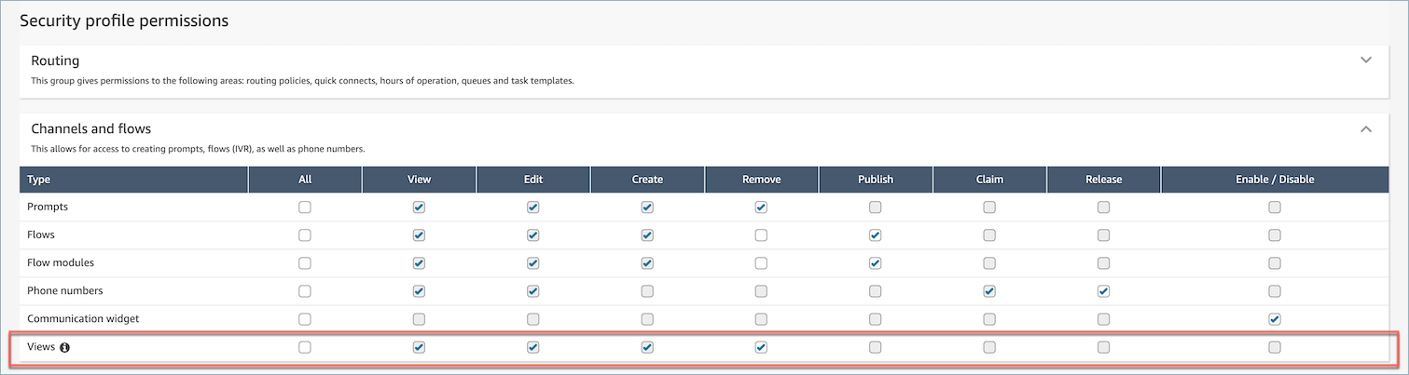Image resolution: width=1409 pixels, height=375 pixels.
Task: Click the info icon next to Views
Action: click(65, 347)
